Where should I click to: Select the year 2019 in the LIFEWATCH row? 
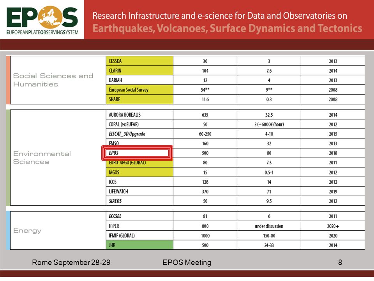tap(333, 192)
